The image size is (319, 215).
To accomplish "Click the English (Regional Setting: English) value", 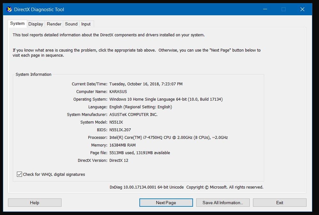I will click(x=141, y=107).
